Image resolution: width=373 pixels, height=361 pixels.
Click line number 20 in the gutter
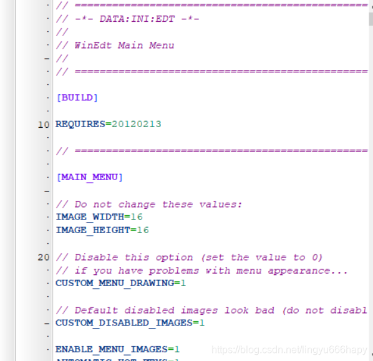(x=44, y=258)
